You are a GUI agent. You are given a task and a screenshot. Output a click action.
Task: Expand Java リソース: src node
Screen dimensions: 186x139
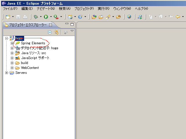pyautogui.click(x=12, y=53)
